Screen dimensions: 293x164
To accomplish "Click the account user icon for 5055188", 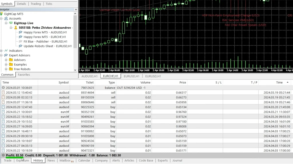I will click(16, 28).
